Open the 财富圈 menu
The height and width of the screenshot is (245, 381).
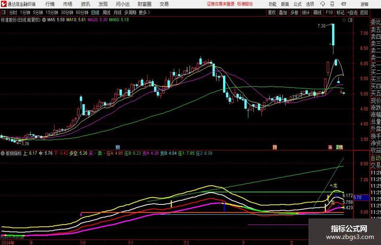tap(144, 4)
